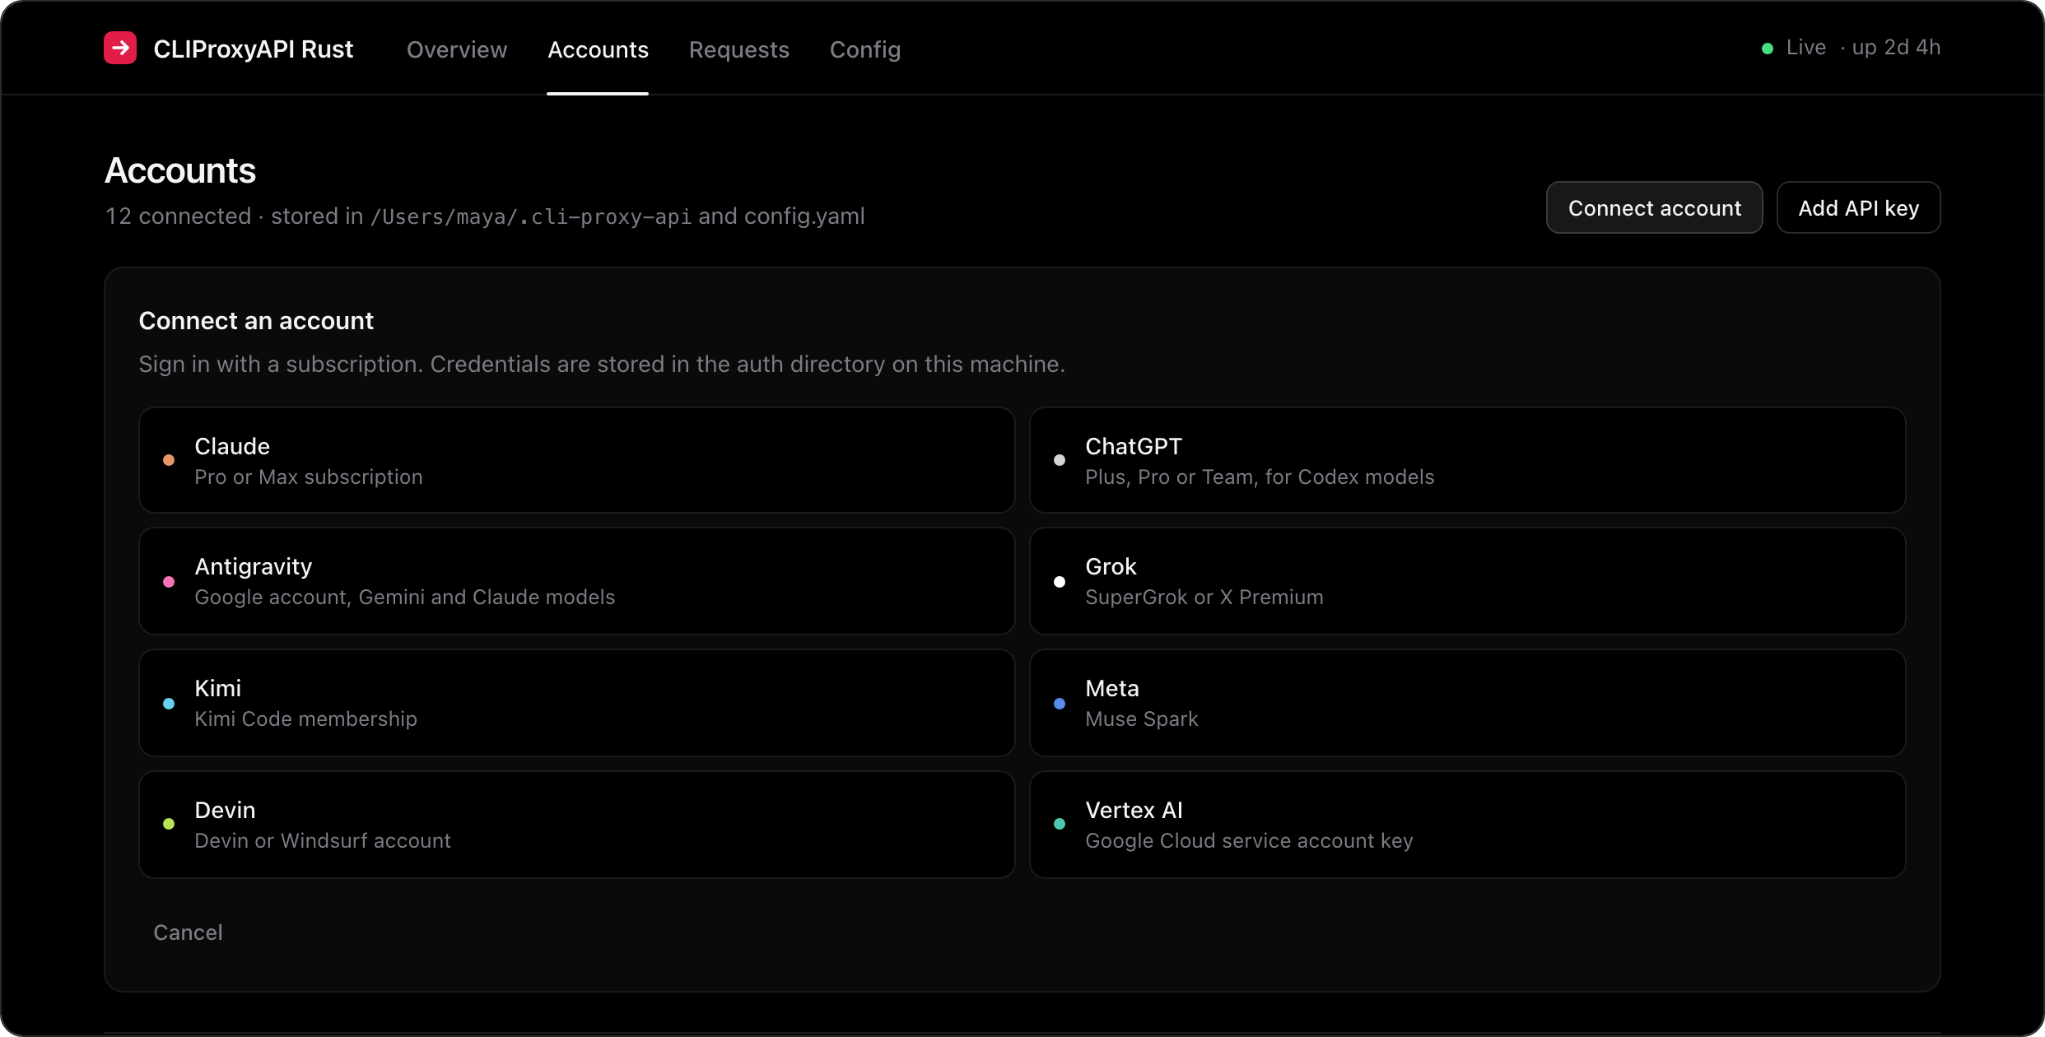The image size is (2045, 1037).
Task: Connect a Devin or Windsurf account
Action: [576, 824]
